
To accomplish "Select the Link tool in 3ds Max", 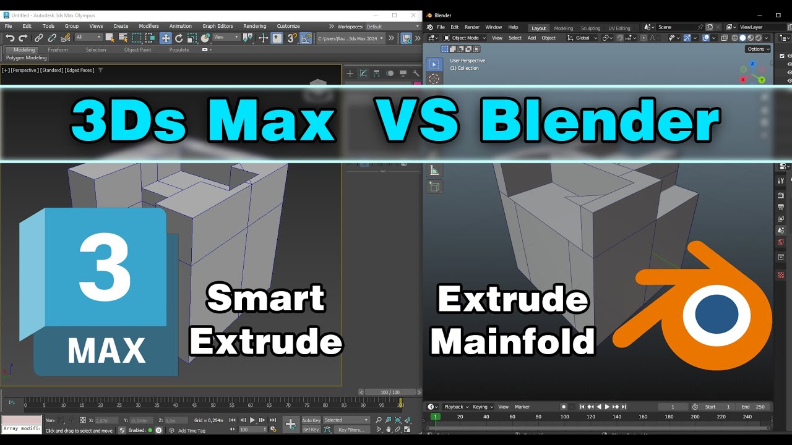I will tap(38, 38).
